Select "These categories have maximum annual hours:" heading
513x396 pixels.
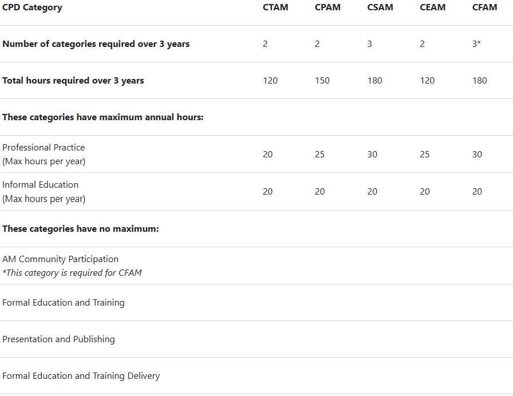(102, 117)
